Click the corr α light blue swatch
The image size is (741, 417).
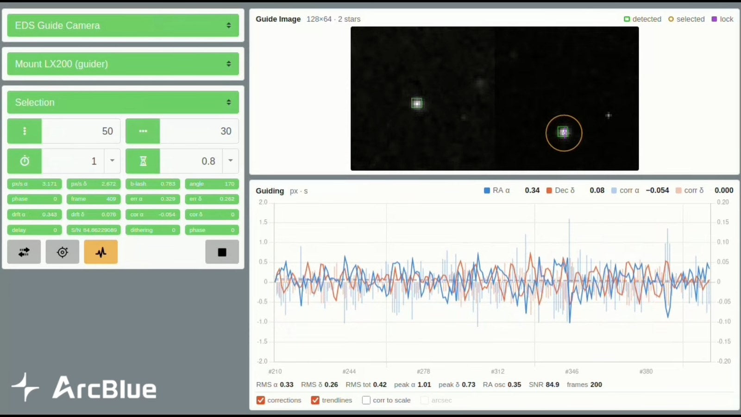pyautogui.click(x=614, y=190)
